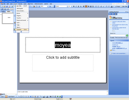Click the Undo arrow icon
Viewport: 129px width, 100px height.
30,6
